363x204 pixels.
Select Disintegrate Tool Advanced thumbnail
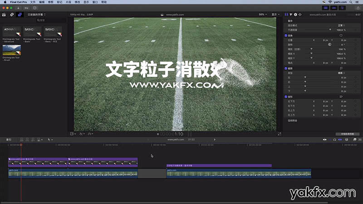pyautogui.click(x=12, y=32)
